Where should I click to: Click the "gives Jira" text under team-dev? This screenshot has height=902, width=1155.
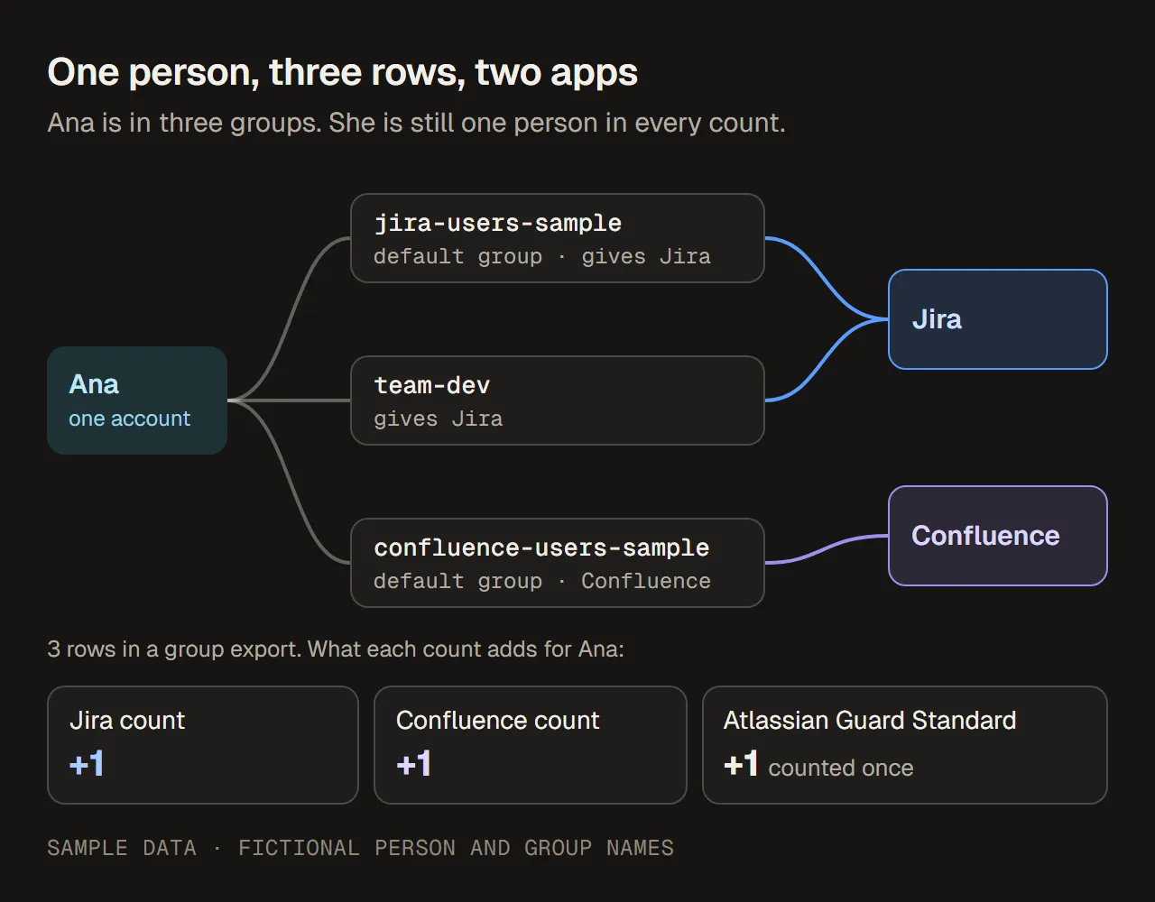(439, 419)
